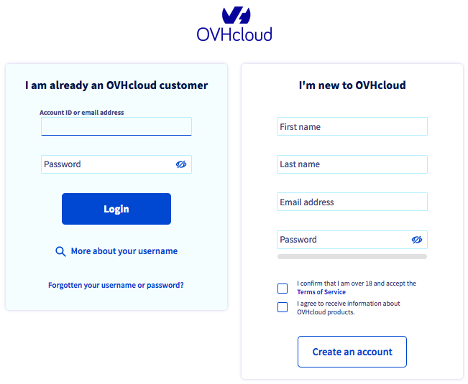Click the new account Password field
Viewport: 468px width, 384px height.
341,240
